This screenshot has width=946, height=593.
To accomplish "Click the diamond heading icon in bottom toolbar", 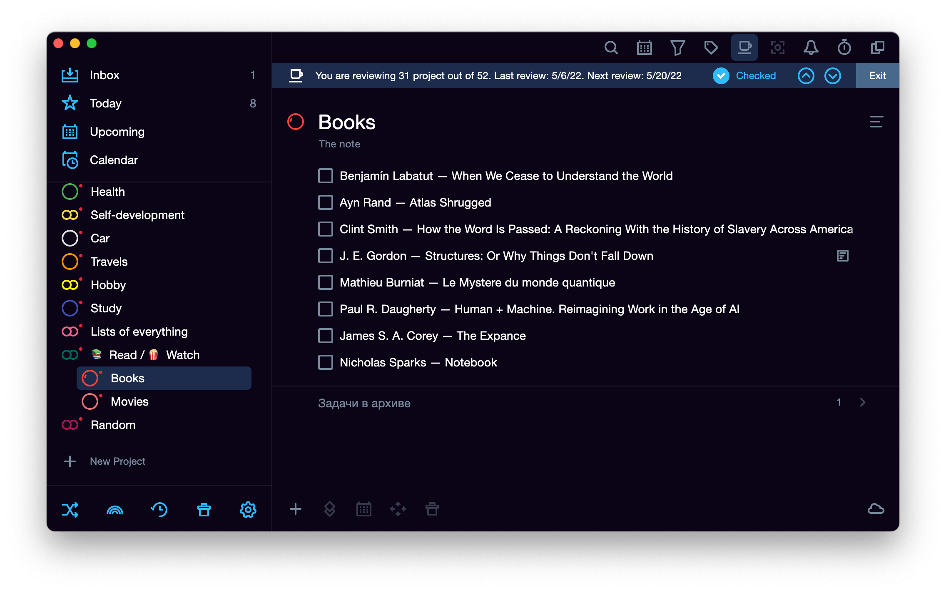I will (330, 509).
